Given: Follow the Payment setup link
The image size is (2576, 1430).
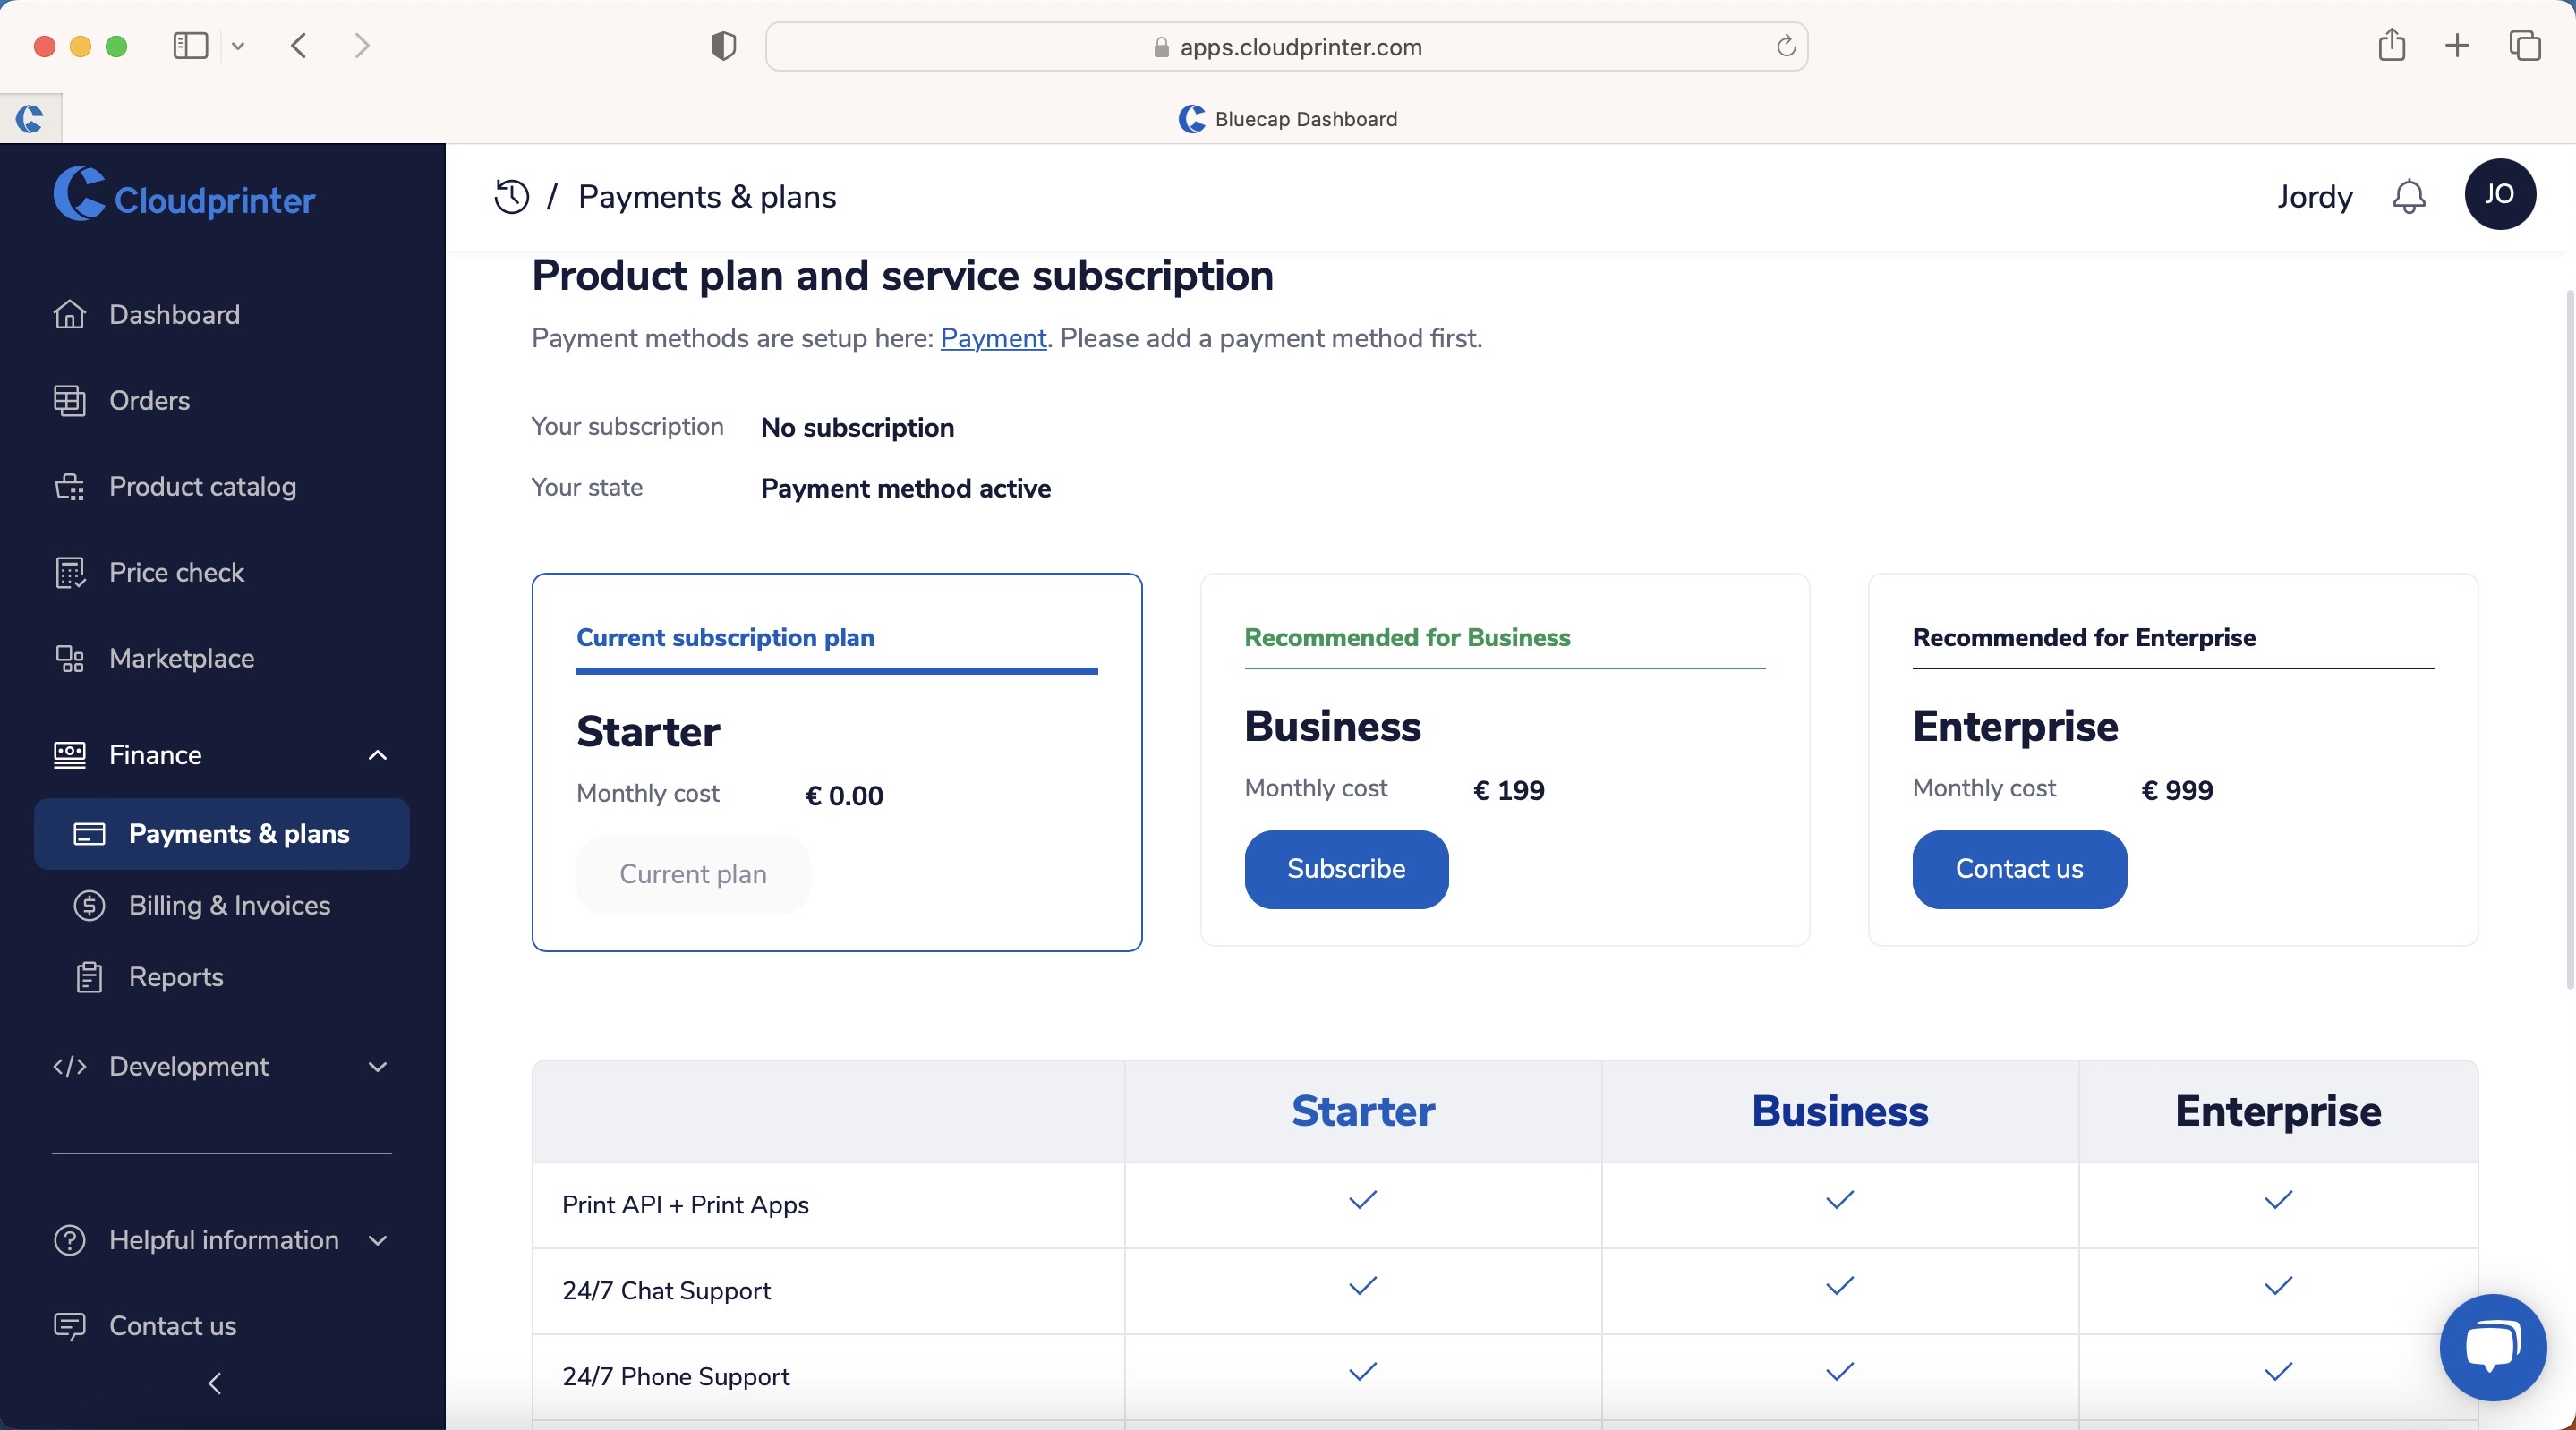Looking at the screenshot, I should (993, 338).
